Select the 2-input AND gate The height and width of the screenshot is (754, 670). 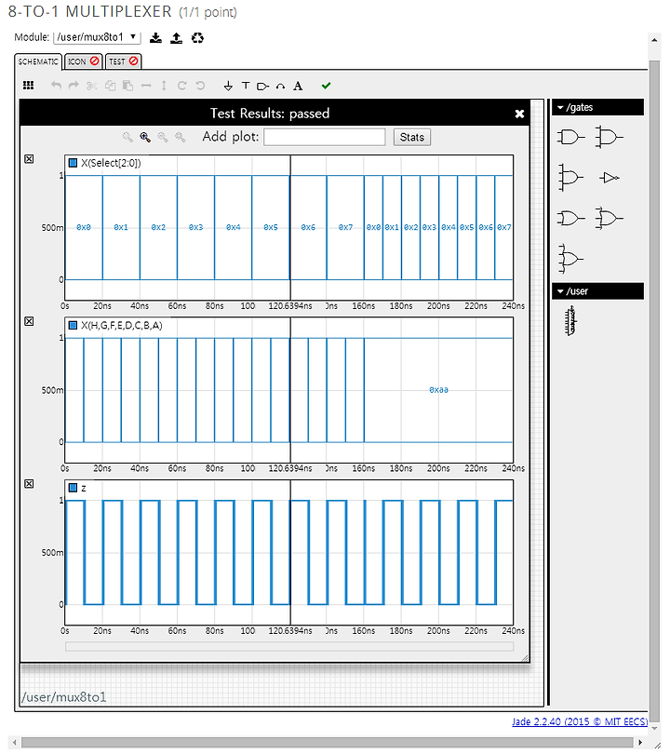[571, 138]
